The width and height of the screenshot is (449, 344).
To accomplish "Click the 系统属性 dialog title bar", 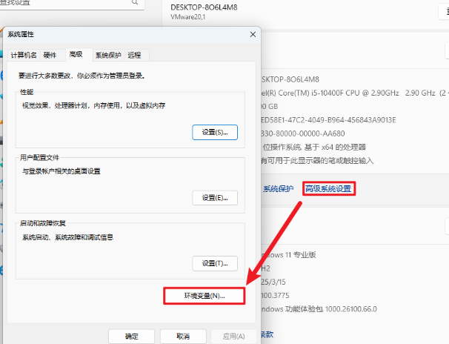I will tap(111, 34).
